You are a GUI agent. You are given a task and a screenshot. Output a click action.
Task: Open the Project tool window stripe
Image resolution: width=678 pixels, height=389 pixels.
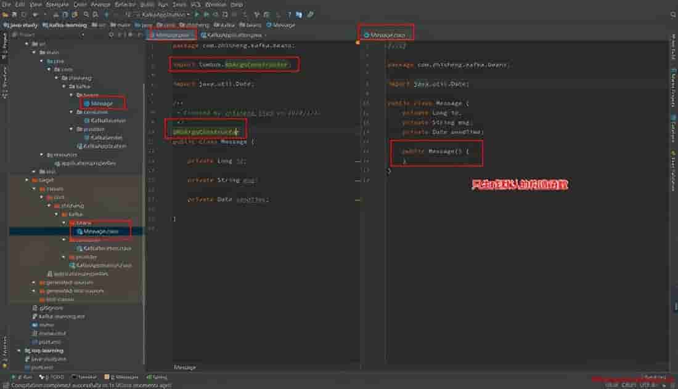4,46
